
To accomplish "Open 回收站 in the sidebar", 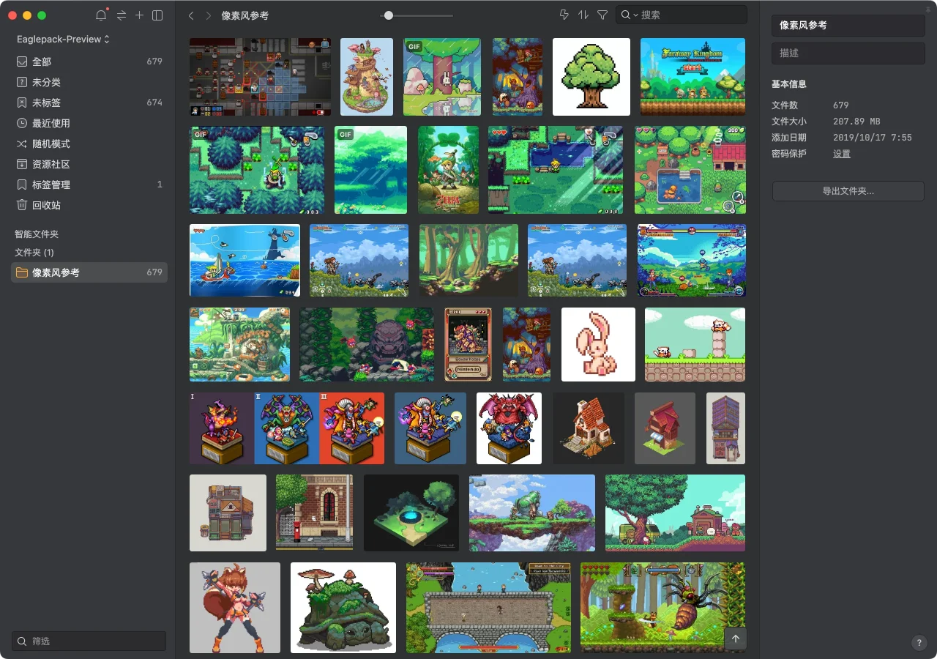I will point(89,205).
